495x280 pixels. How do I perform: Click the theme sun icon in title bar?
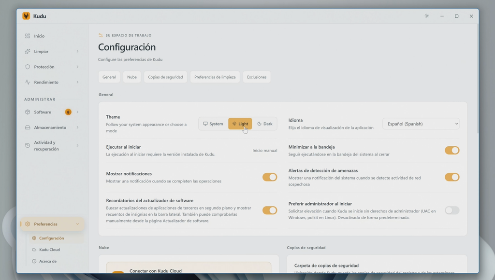pyautogui.click(x=427, y=16)
